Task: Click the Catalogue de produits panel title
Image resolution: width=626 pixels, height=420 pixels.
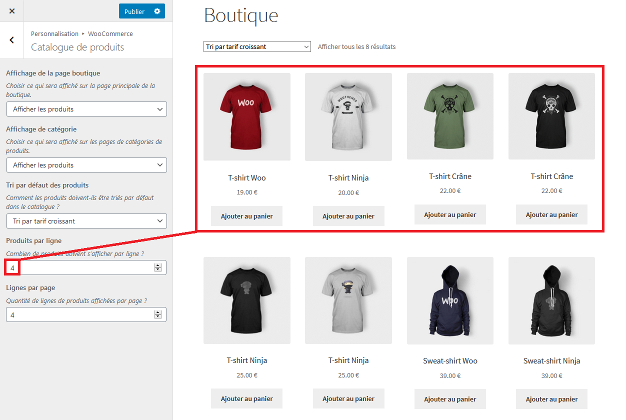Action: coord(77,47)
